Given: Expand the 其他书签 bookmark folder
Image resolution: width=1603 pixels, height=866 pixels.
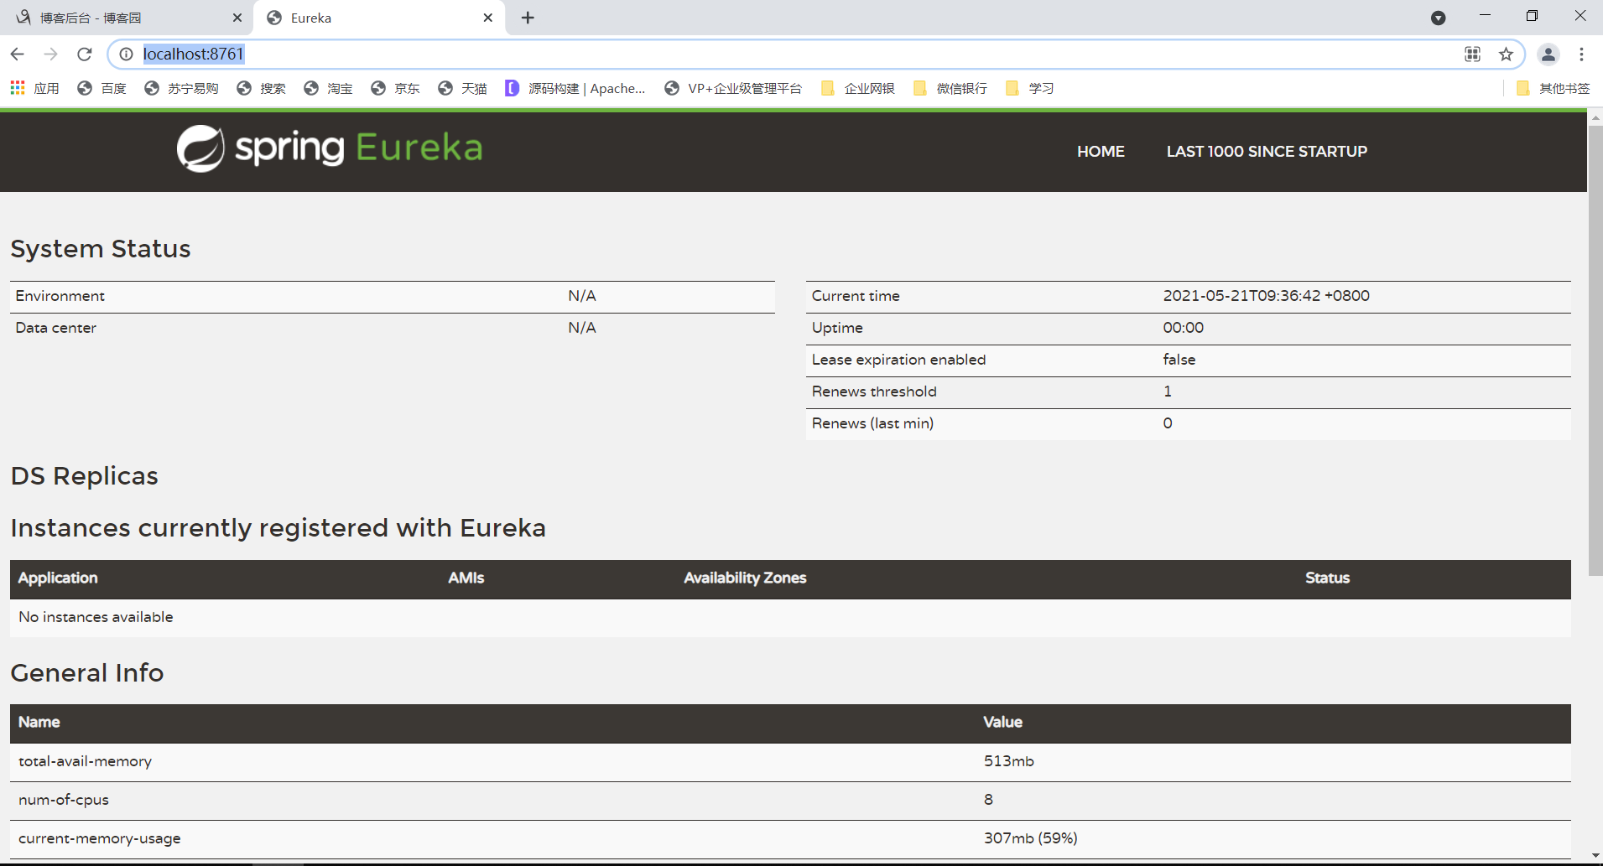Looking at the screenshot, I should point(1554,88).
